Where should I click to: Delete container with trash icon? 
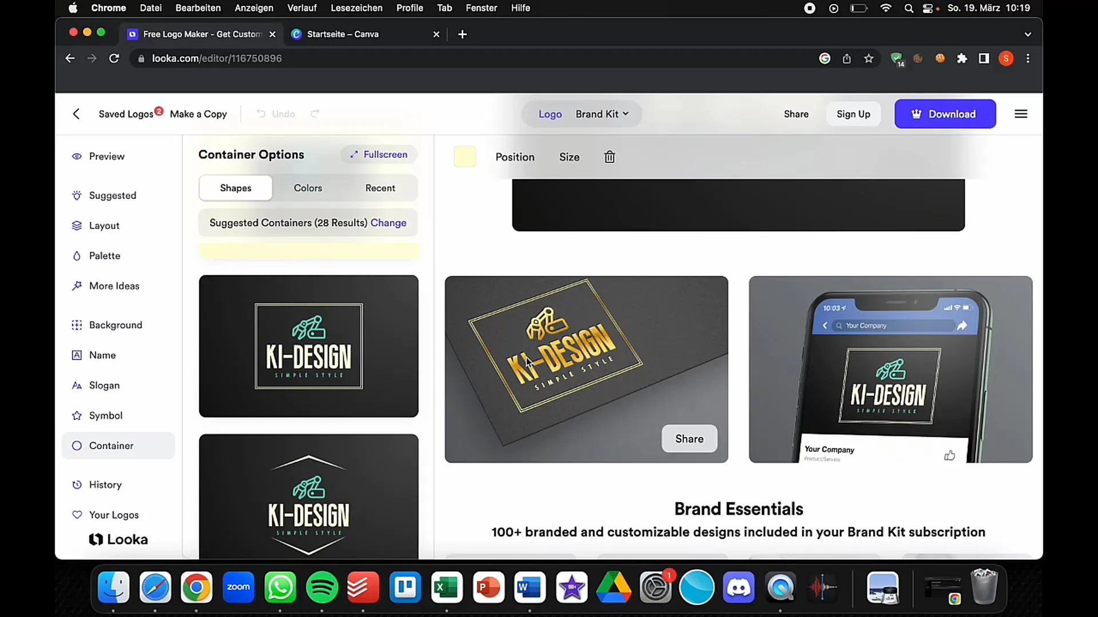point(610,157)
